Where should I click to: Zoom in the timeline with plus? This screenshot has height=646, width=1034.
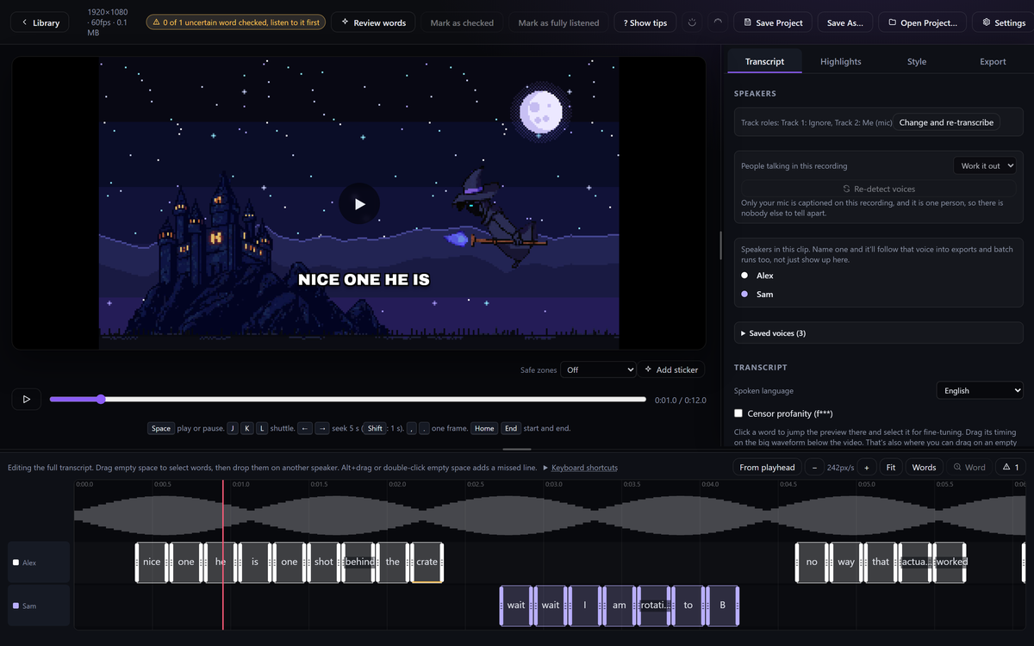[866, 467]
